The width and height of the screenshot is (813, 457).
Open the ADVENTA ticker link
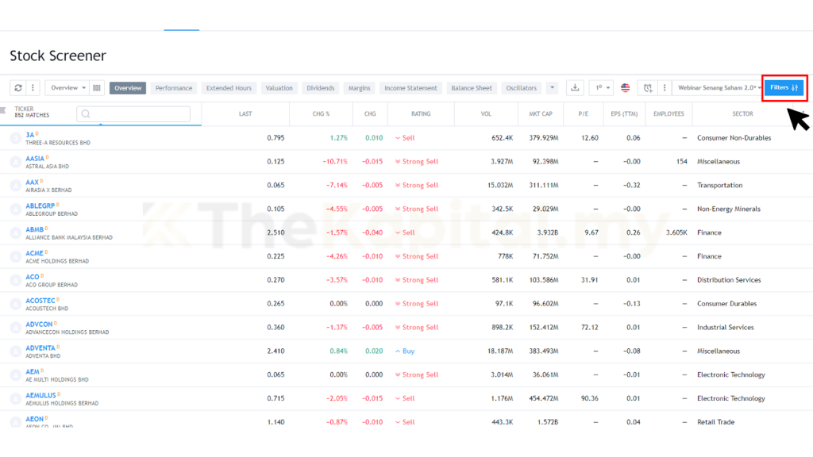40,348
